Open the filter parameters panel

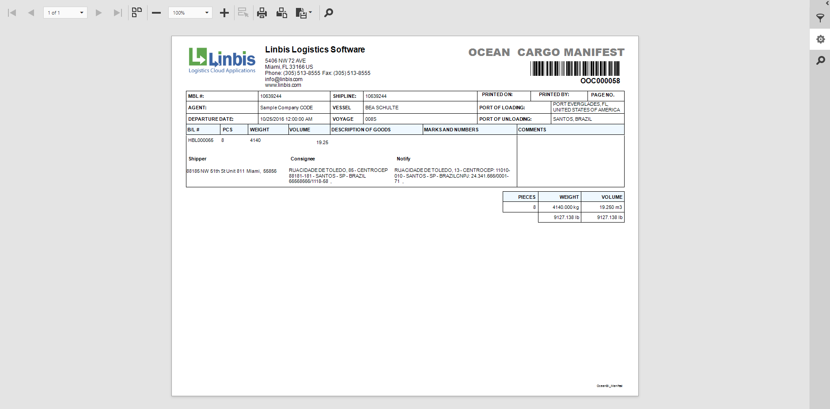tap(820, 18)
